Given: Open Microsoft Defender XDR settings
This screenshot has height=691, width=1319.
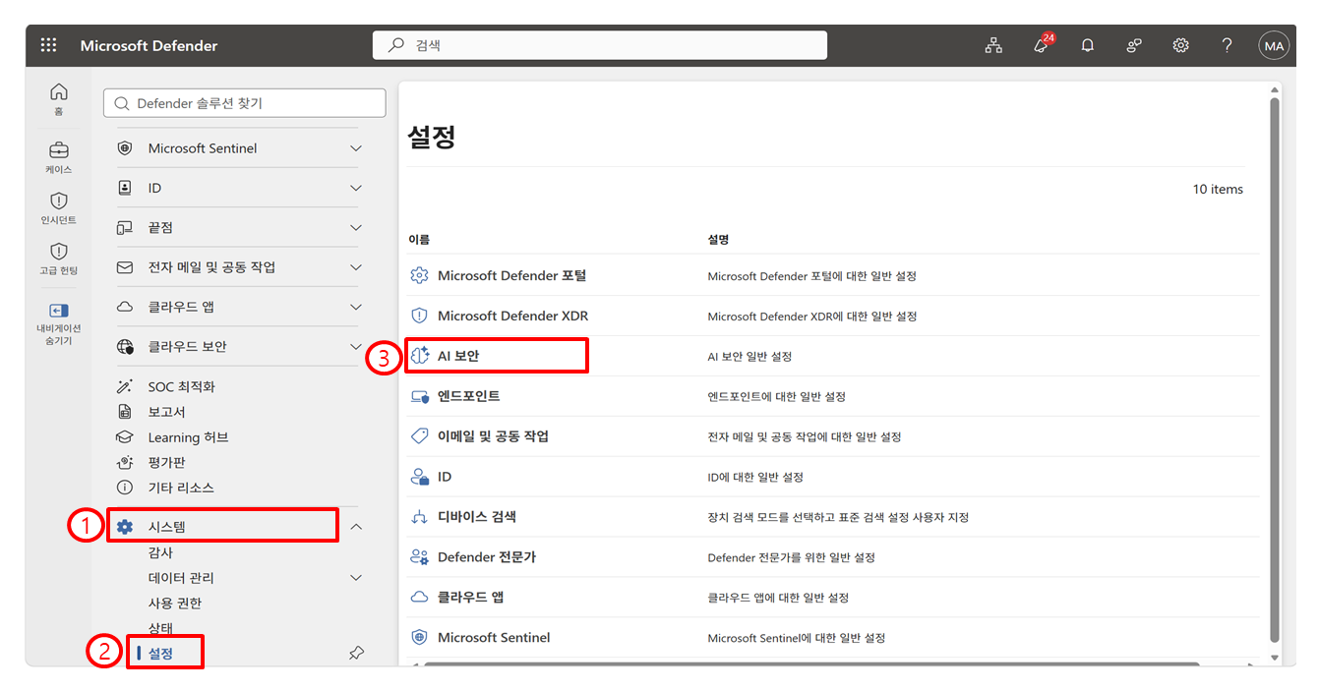Looking at the screenshot, I should (512, 316).
